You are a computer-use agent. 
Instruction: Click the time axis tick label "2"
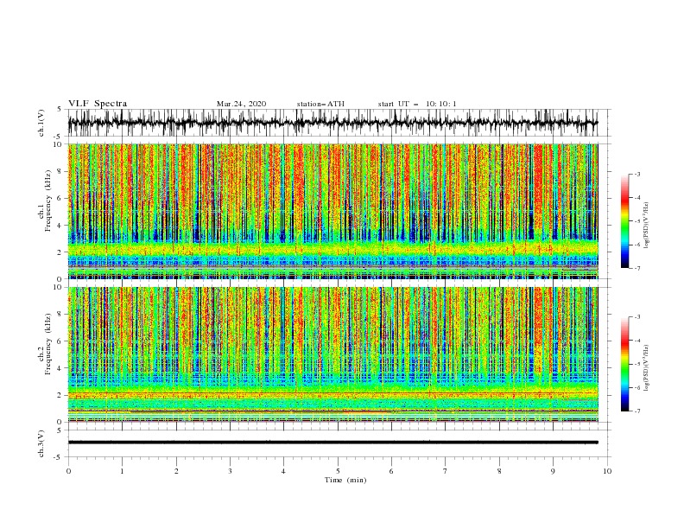(x=176, y=471)
